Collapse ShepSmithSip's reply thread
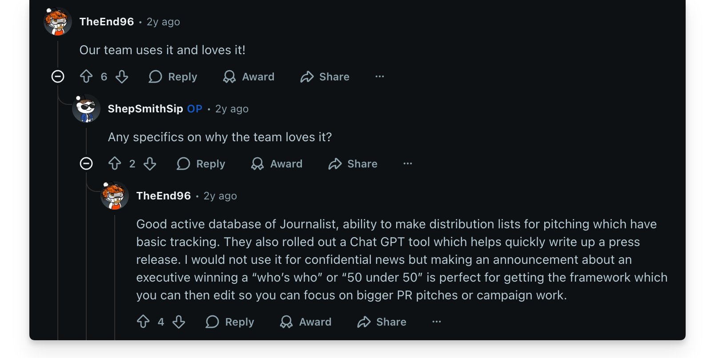 pos(86,164)
